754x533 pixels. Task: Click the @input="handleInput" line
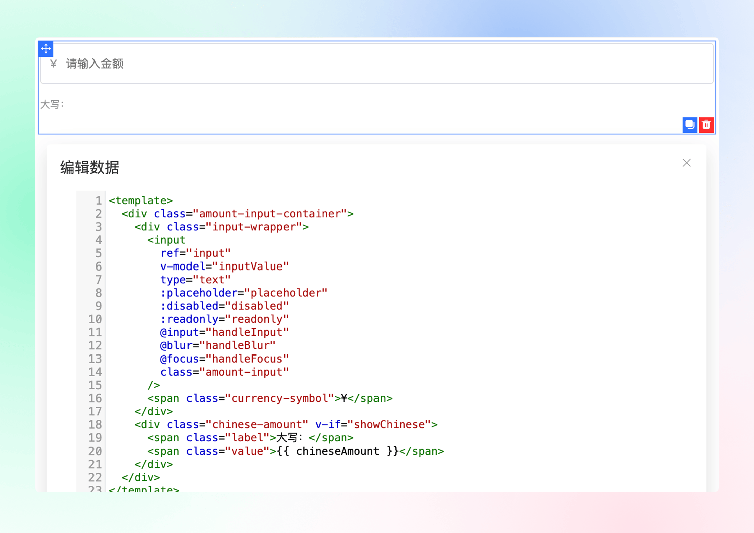click(x=224, y=332)
